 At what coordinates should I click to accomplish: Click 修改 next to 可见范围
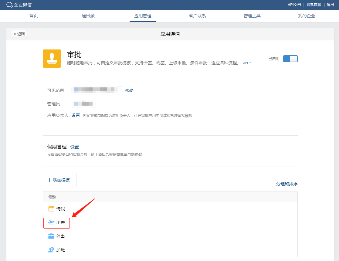129,90
